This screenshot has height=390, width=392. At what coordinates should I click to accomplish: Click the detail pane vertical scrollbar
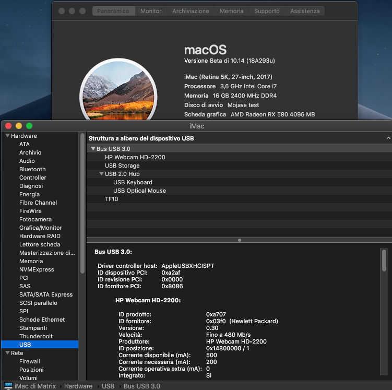[384, 261]
